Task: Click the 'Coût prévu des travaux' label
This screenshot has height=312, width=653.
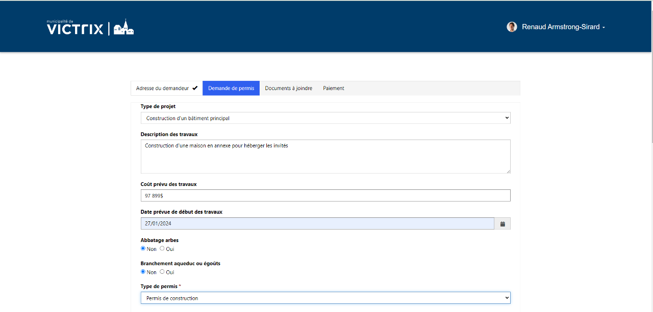Action: tap(168, 184)
